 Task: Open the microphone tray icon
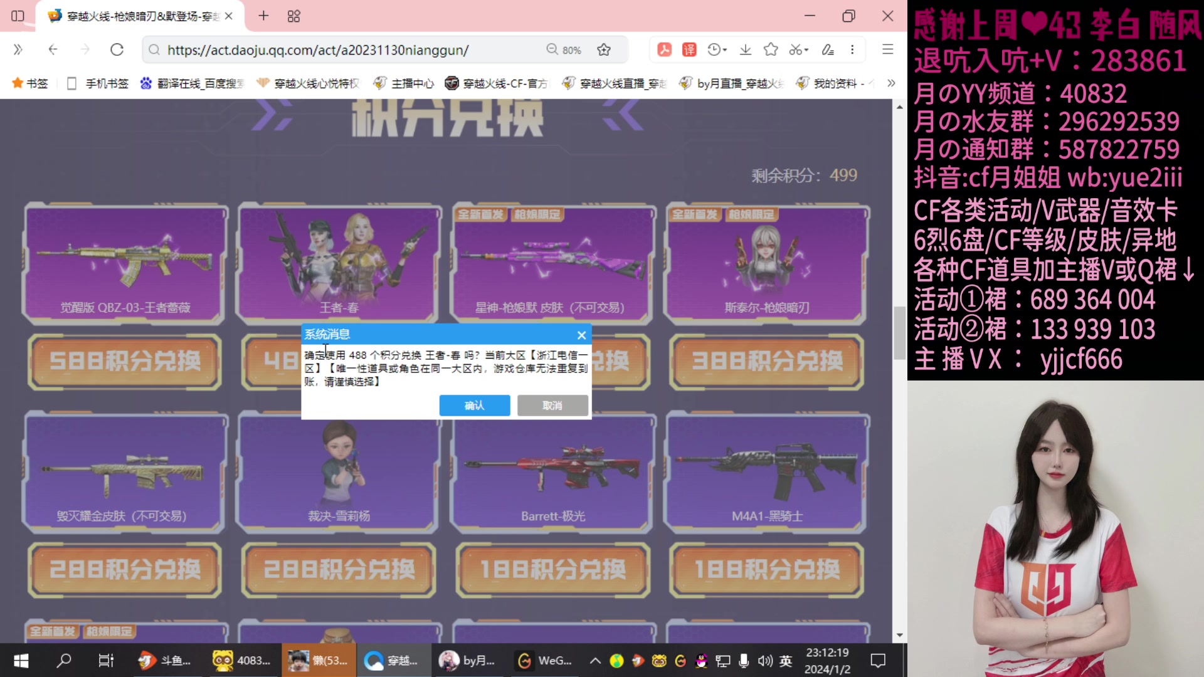coord(744,661)
